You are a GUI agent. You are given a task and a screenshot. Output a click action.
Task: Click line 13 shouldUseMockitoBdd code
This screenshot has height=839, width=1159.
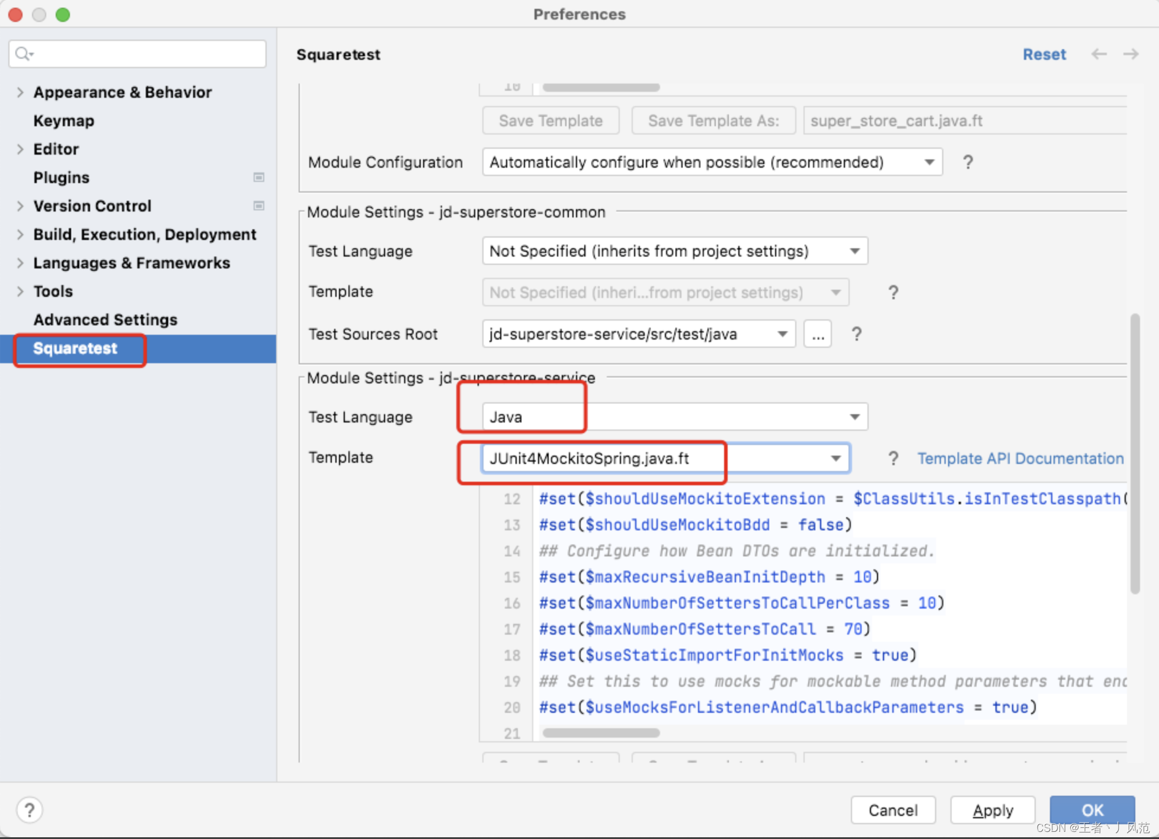tap(695, 525)
